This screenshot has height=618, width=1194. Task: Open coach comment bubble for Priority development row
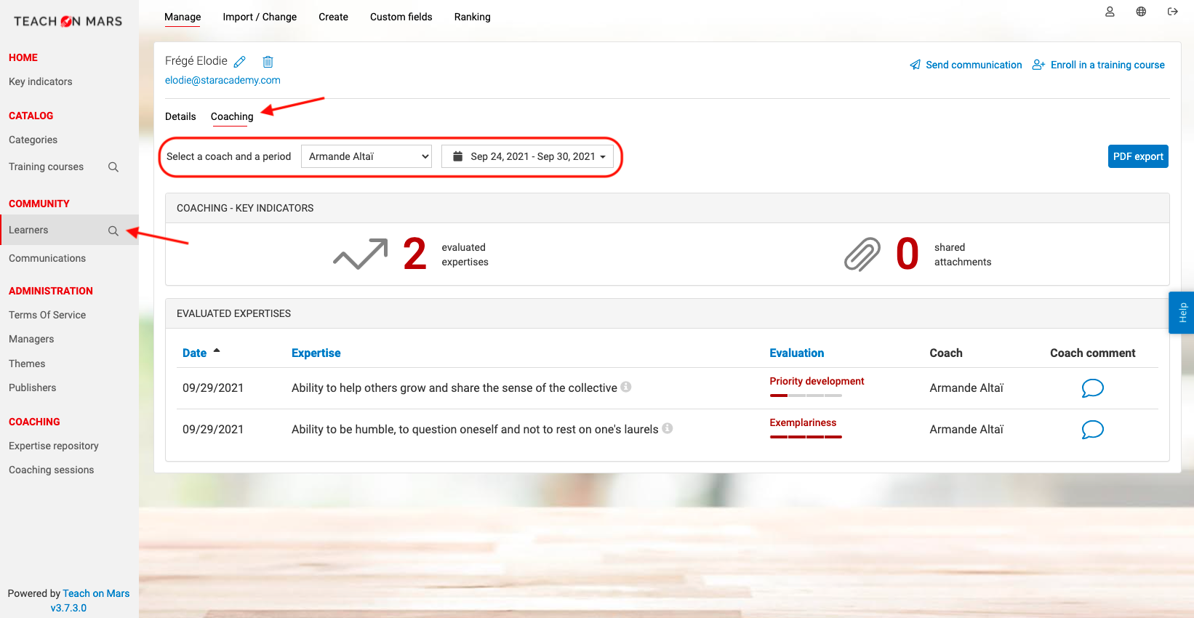click(x=1092, y=388)
